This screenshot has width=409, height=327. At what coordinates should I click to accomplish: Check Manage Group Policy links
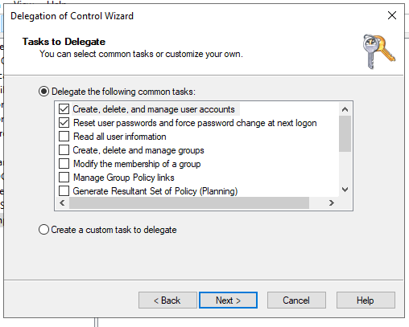[x=64, y=178]
